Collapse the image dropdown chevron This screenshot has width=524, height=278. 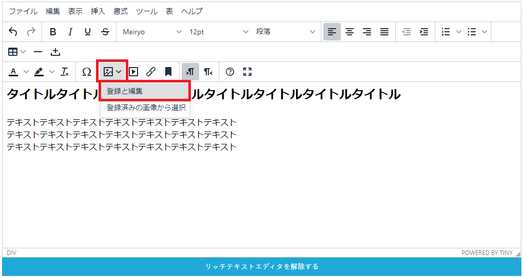pos(119,72)
